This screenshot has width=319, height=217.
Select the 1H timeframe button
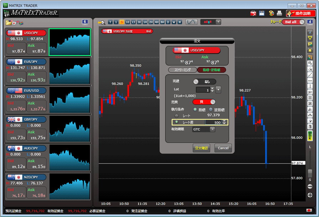pos(145,22)
